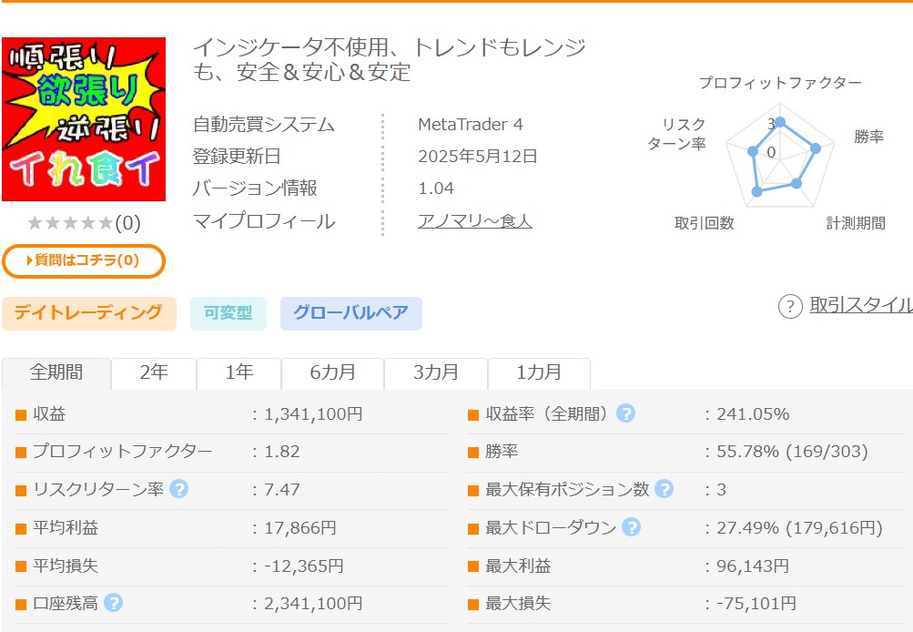
Task: Click the 勝率 value 55.78% (169/303)
Action: click(x=792, y=452)
